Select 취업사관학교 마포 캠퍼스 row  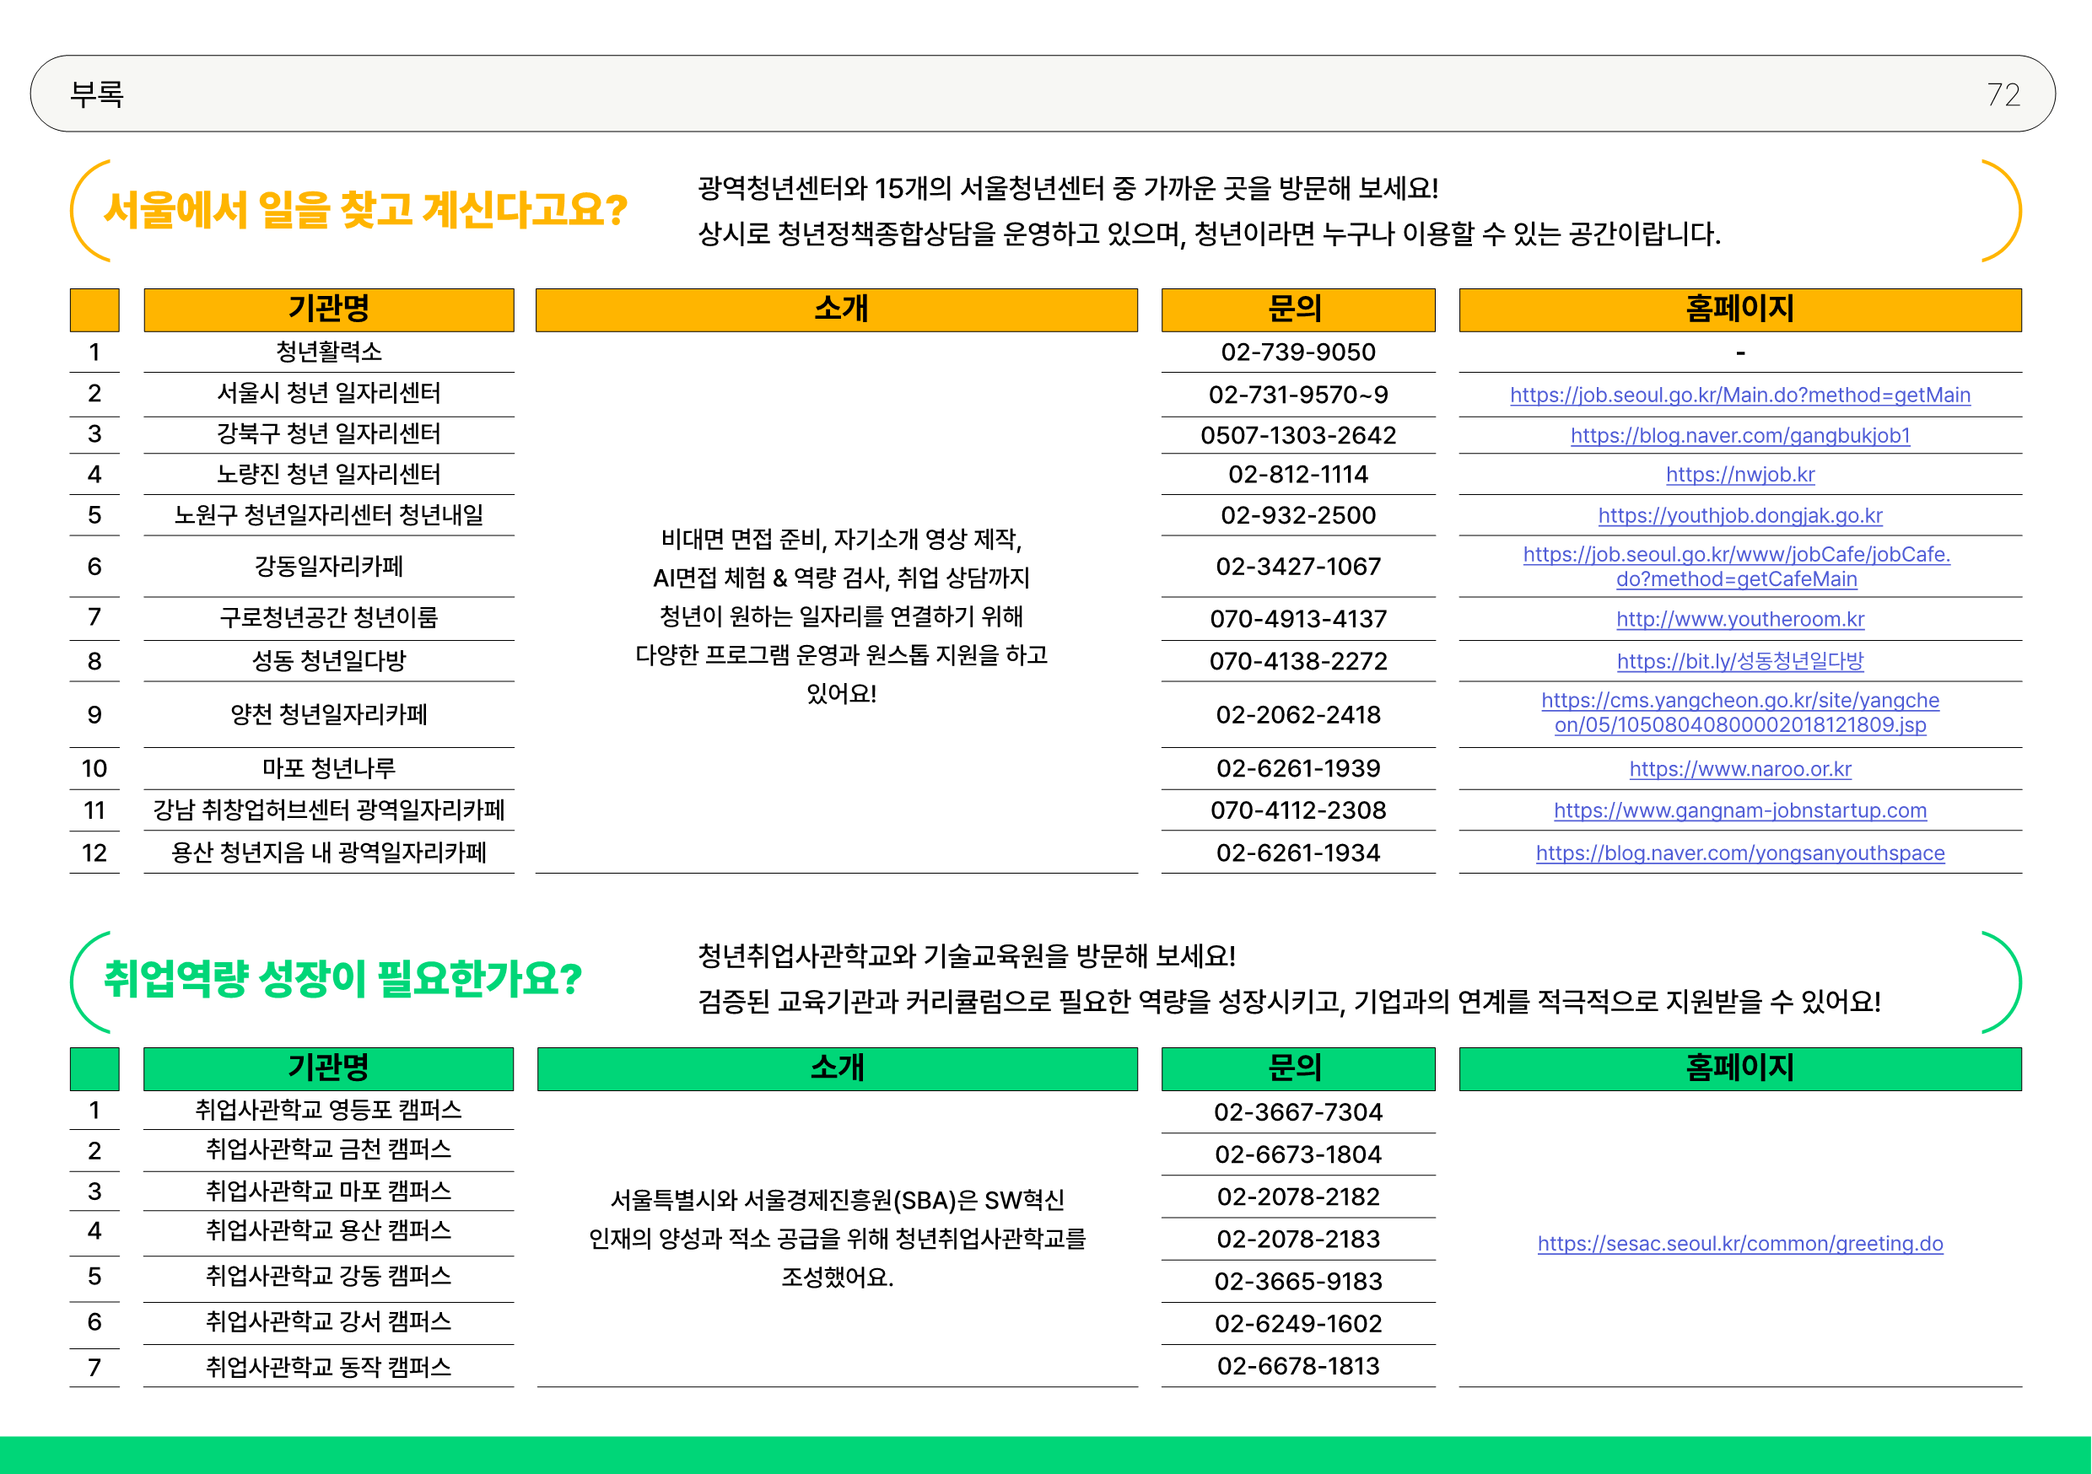point(328,1192)
